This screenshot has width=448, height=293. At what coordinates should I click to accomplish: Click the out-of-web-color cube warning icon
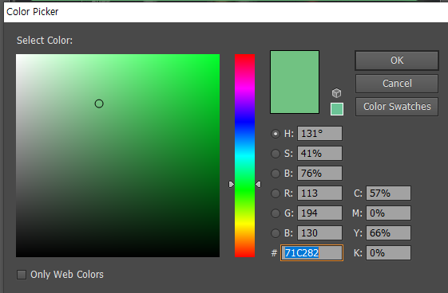pyautogui.click(x=336, y=93)
